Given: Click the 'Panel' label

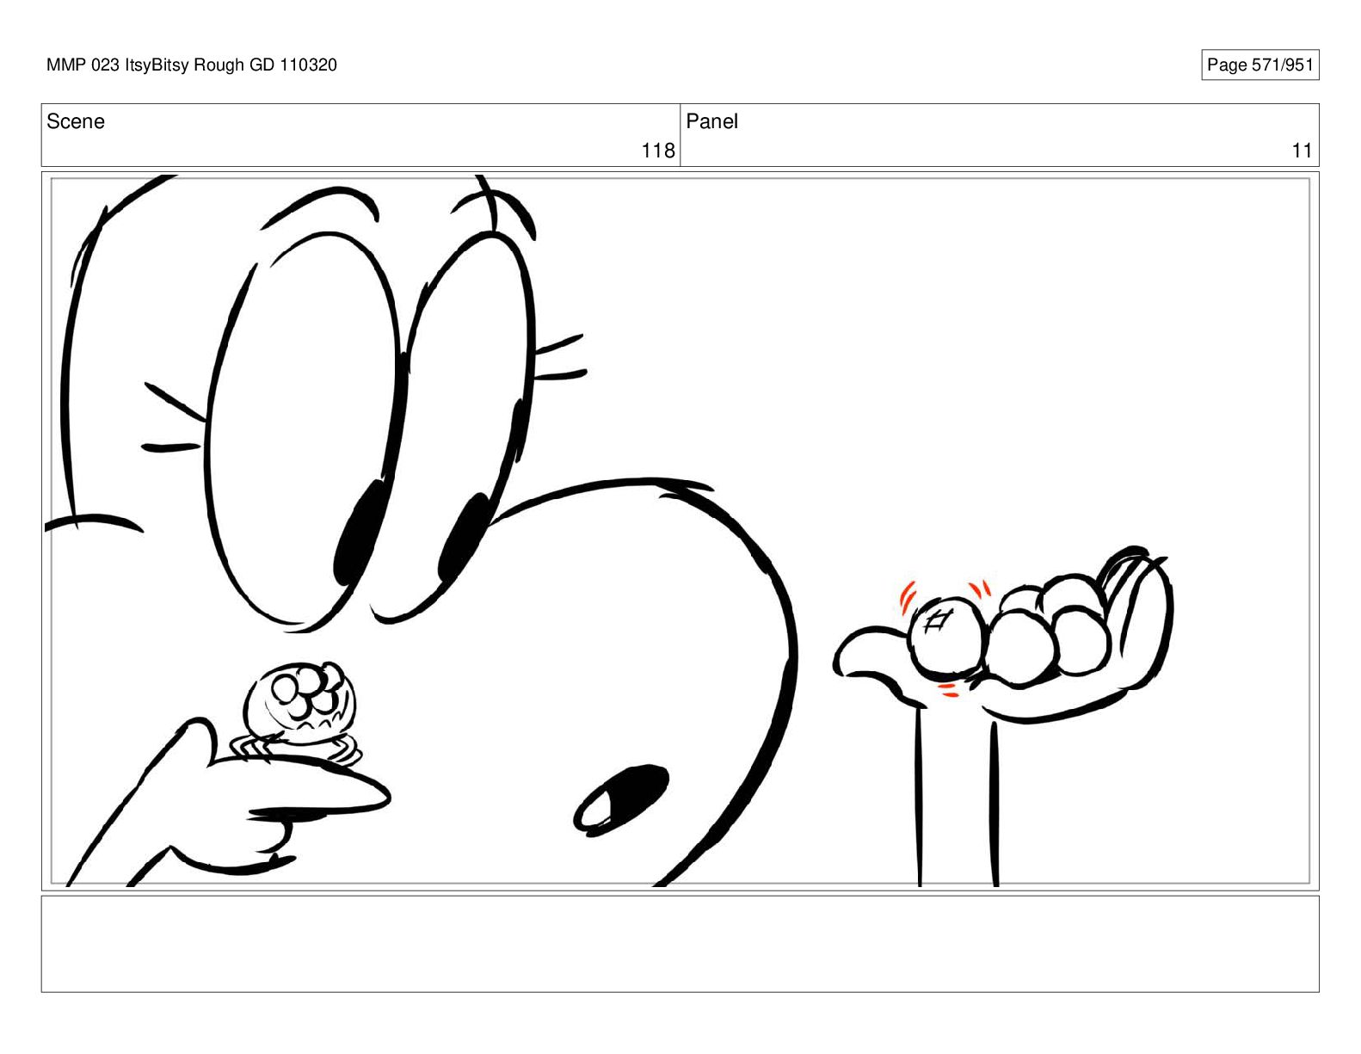Looking at the screenshot, I should pos(711,122).
